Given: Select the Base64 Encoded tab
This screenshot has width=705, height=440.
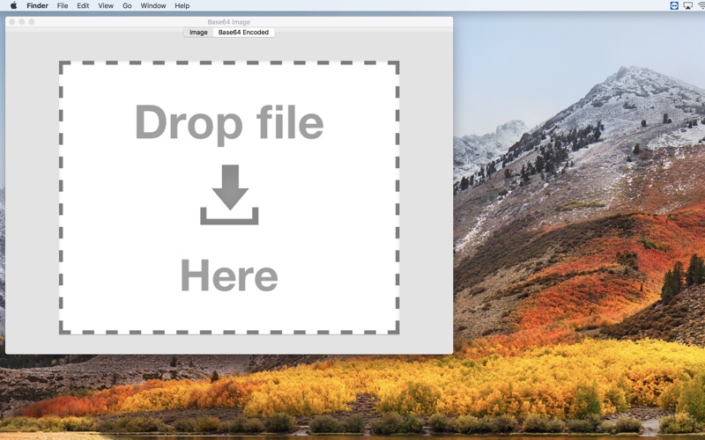Looking at the screenshot, I should tap(244, 33).
